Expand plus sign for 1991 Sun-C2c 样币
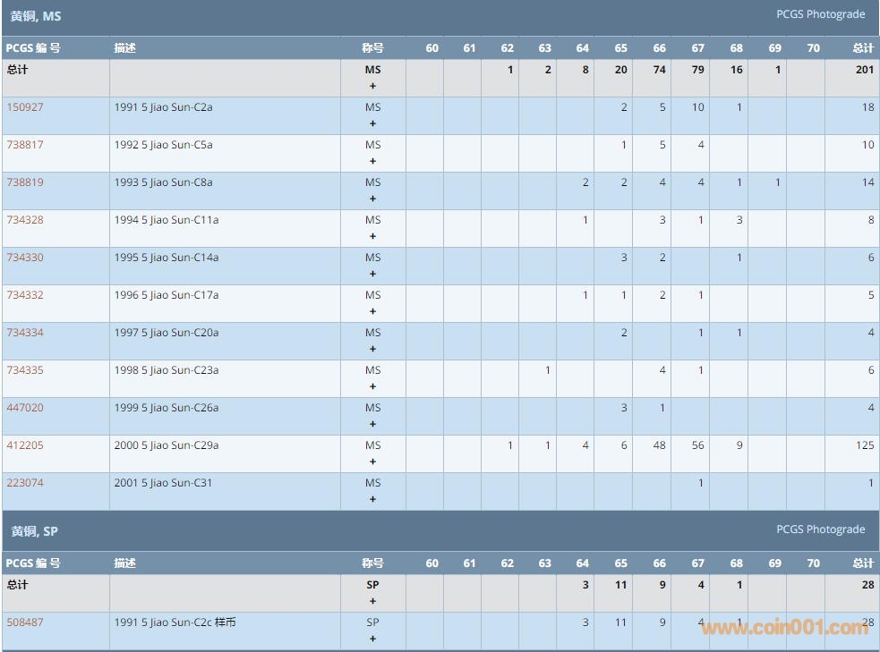The height and width of the screenshot is (652, 880). pos(372,639)
